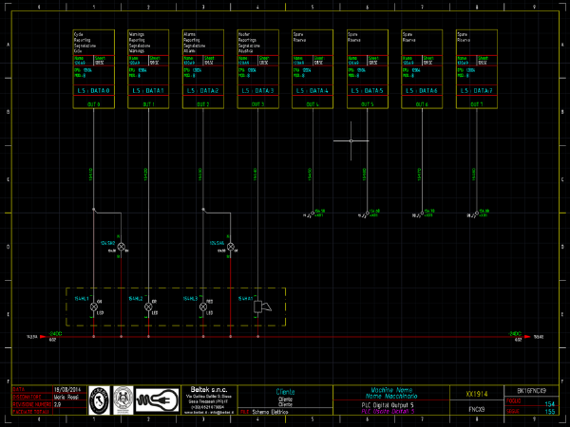Click the 'OUT 0' terminal text

point(93,104)
